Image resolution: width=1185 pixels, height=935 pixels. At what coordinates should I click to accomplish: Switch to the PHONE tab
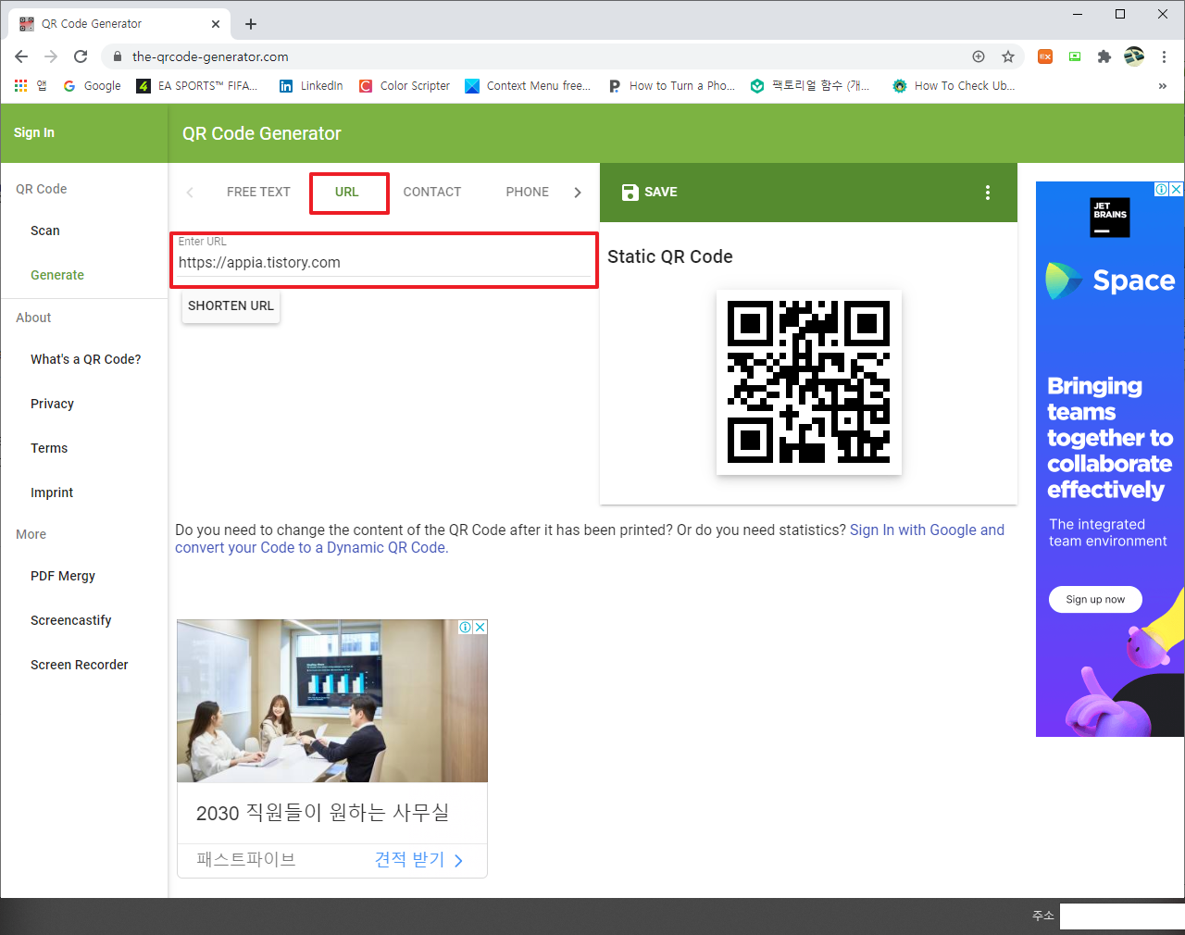point(528,192)
